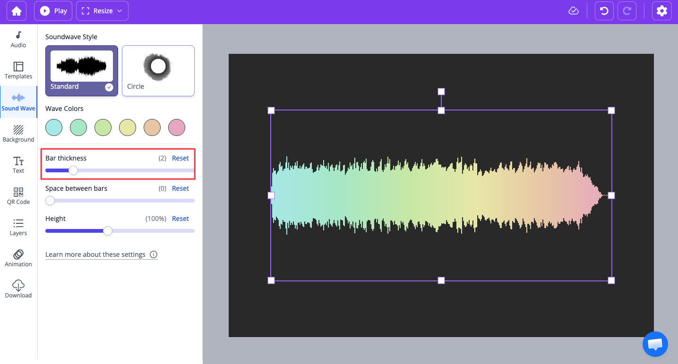This screenshot has height=364, width=678.
Task: Reset the Bar thickness setting
Action: coord(180,158)
